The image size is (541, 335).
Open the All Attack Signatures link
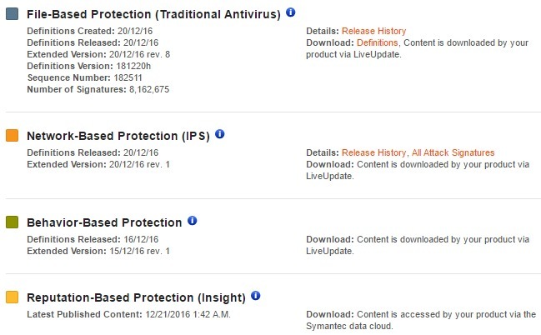tap(453, 152)
